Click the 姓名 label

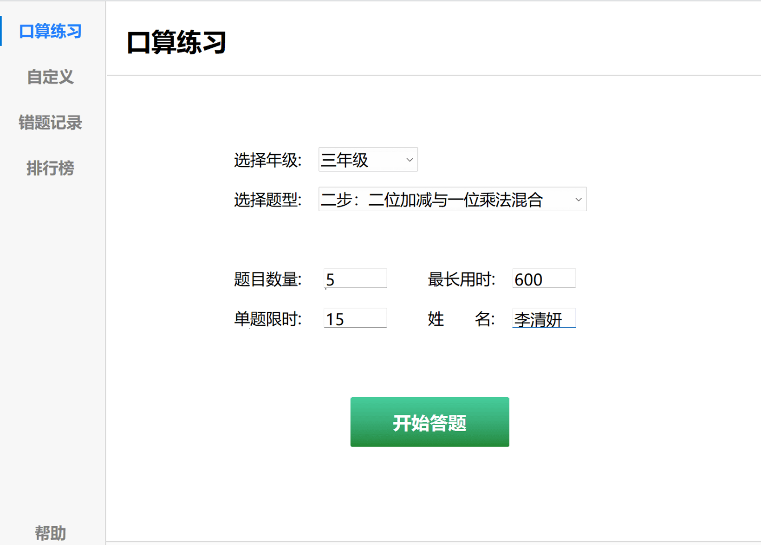(461, 319)
